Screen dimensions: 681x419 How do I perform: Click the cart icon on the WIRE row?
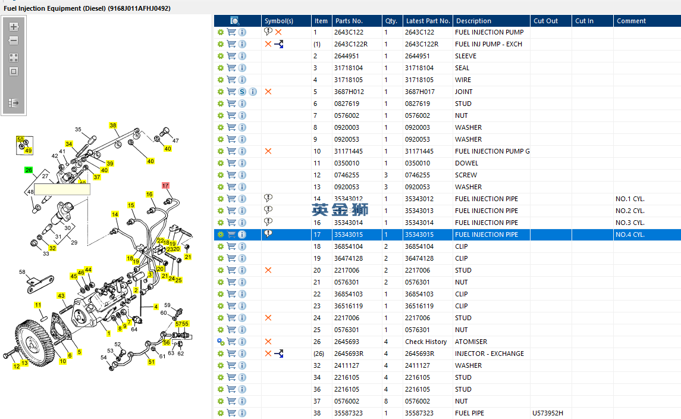[x=231, y=80]
